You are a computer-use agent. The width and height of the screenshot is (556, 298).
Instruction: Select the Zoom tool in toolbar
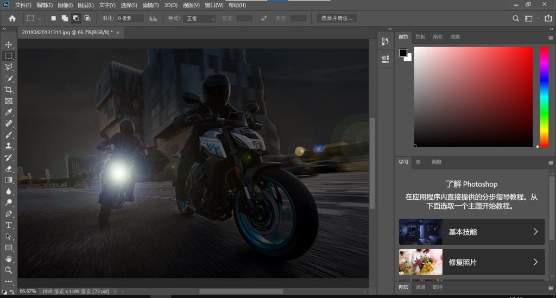pos(9,270)
